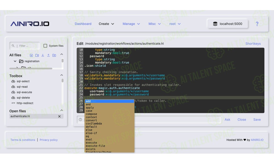The width and height of the screenshot is (274, 164).
Task: Collapse the Toolbox section
Action: [62, 75]
